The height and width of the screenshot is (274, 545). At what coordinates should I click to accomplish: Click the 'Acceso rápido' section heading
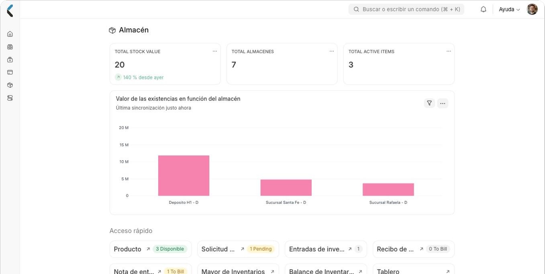tap(131, 231)
